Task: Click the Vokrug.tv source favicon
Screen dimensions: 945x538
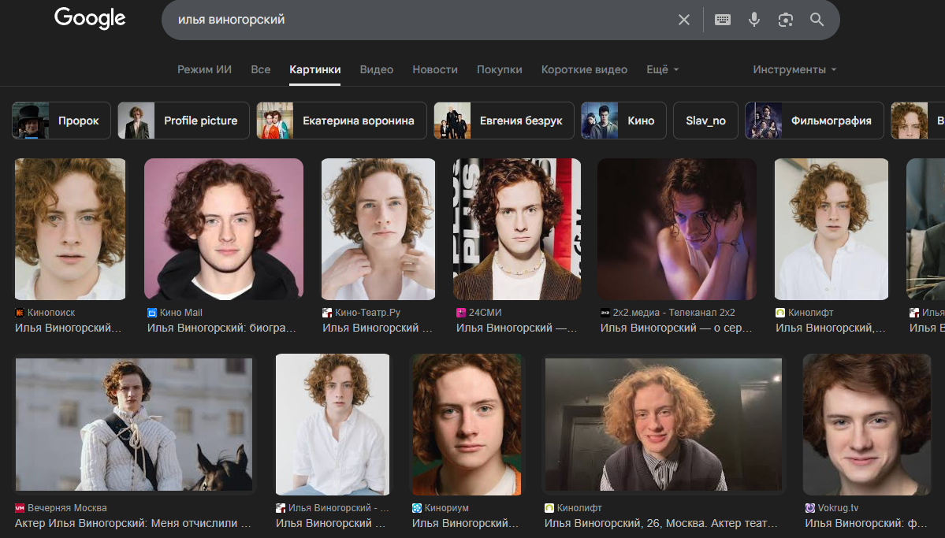Action: pos(810,508)
